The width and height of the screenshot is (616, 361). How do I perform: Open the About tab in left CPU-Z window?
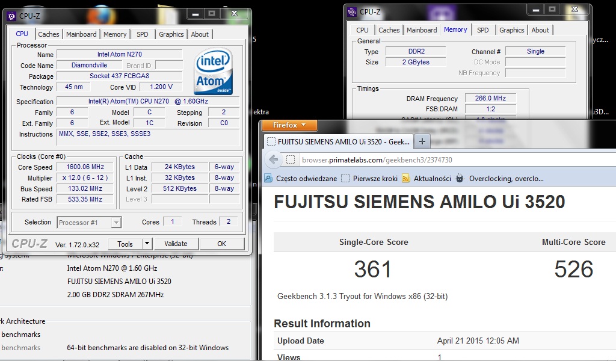pyautogui.click(x=200, y=34)
